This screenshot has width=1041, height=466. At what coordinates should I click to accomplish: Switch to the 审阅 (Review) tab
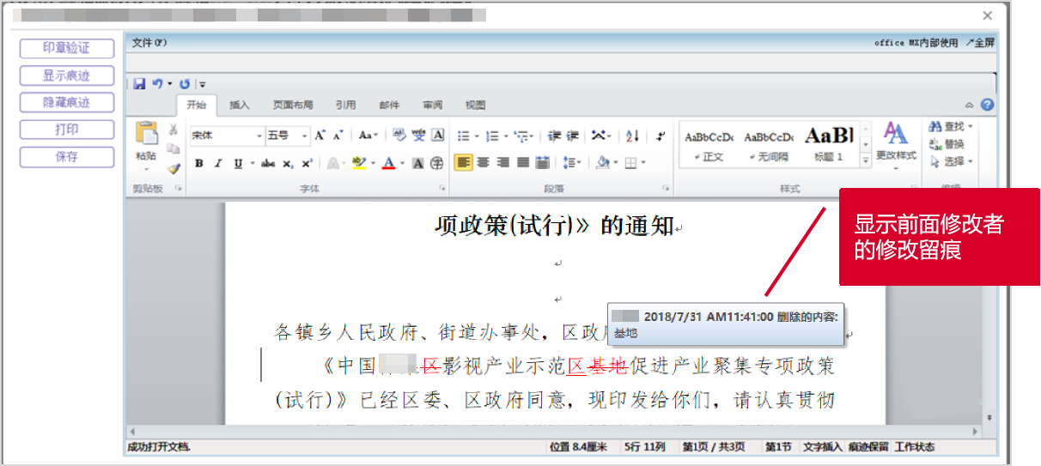point(432,106)
